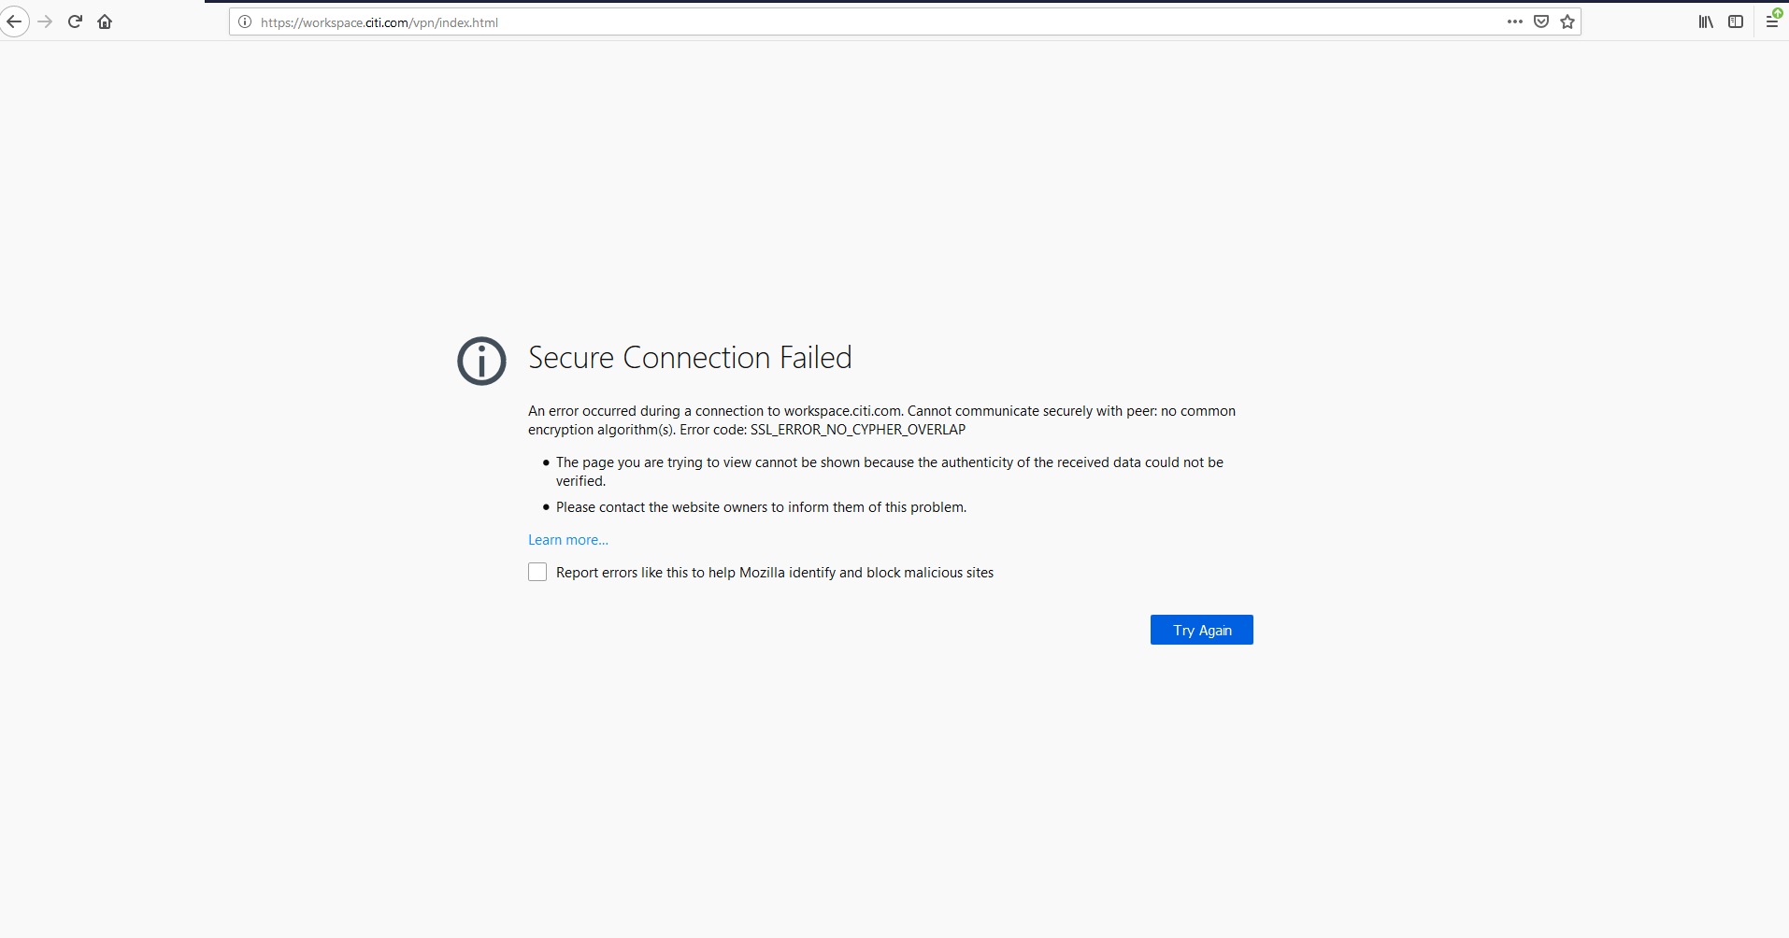Open the Firefox home page
Viewport: 1789px width, 938px height.
tap(105, 21)
